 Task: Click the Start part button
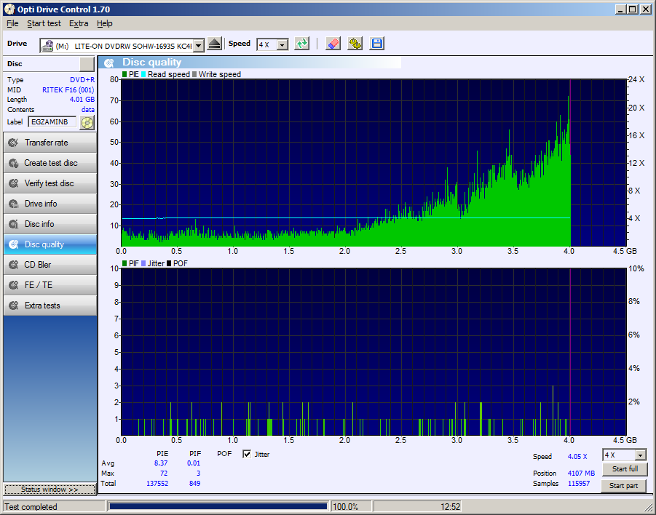[x=623, y=486]
